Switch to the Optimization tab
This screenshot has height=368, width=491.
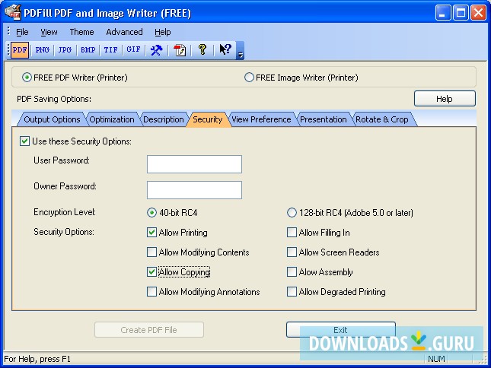(112, 119)
